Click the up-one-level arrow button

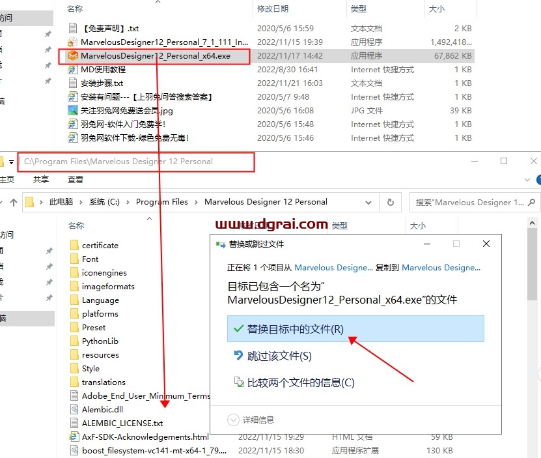pyautogui.click(x=14, y=203)
